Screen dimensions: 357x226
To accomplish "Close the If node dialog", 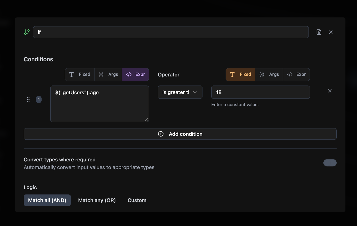I will point(331,32).
